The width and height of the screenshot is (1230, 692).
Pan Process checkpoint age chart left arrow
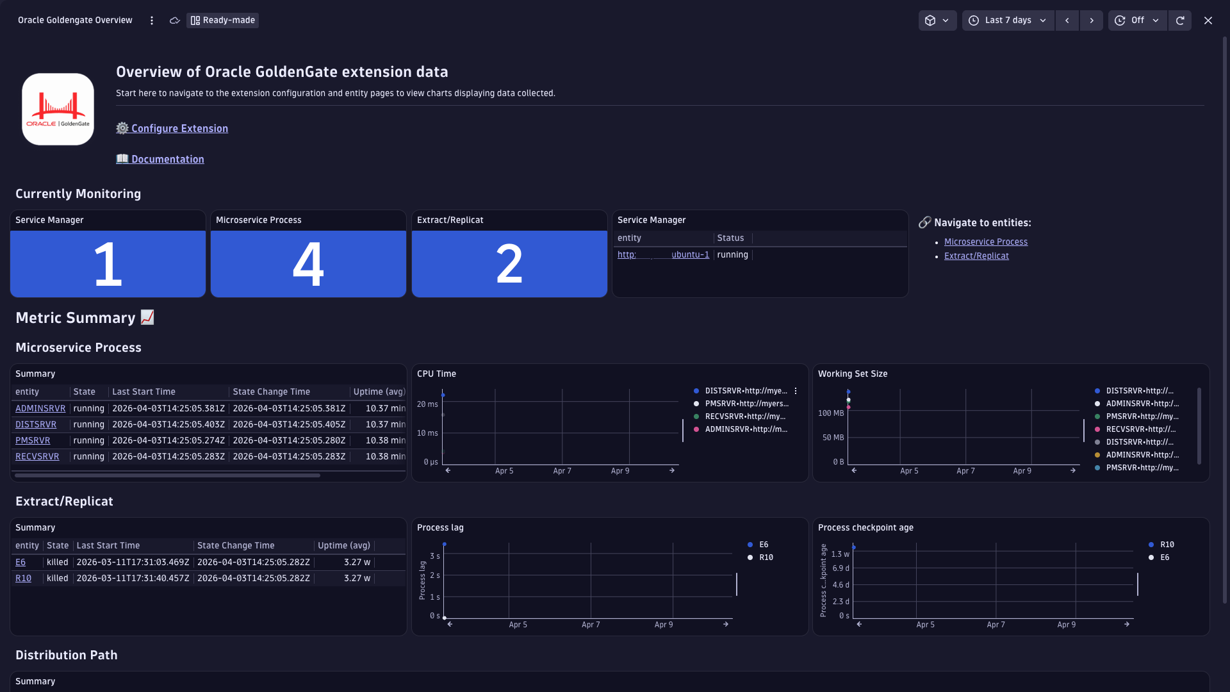pos(859,624)
